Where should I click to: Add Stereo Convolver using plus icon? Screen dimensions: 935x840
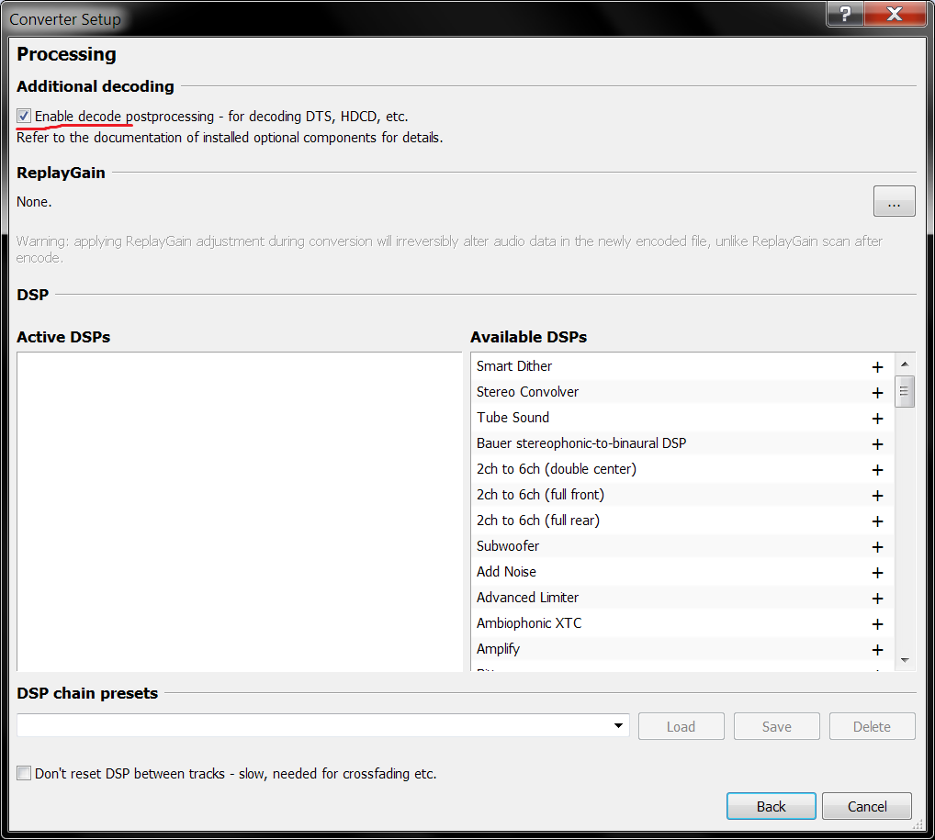[877, 393]
